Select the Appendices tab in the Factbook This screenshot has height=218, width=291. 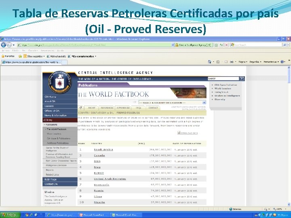pos(123,108)
